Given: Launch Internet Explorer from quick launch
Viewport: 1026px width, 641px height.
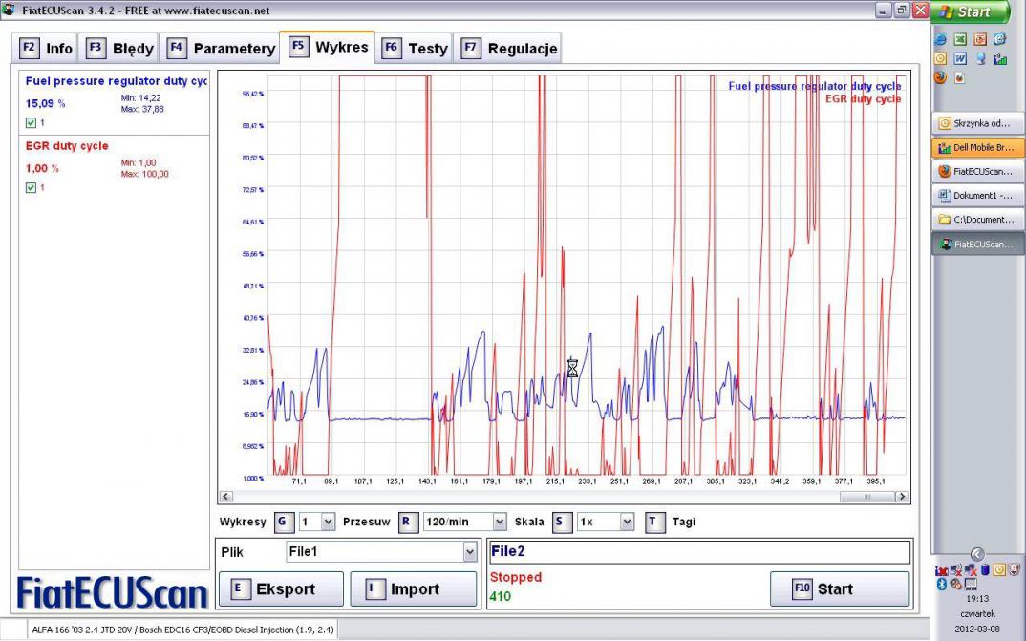Looking at the screenshot, I should (940, 39).
